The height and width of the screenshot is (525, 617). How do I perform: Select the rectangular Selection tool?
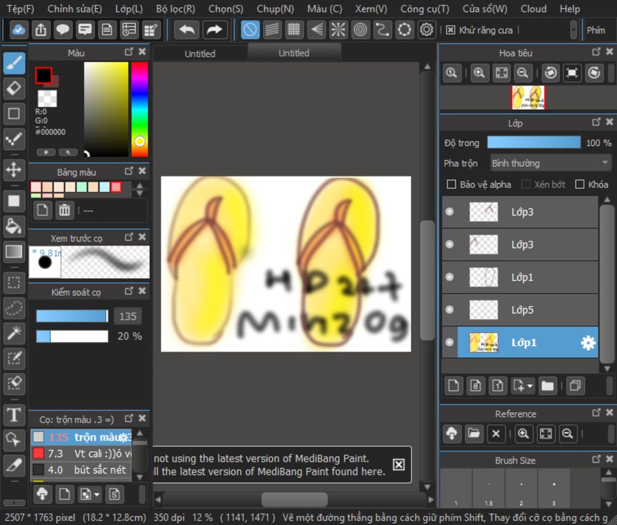pyautogui.click(x=14, y=282)
